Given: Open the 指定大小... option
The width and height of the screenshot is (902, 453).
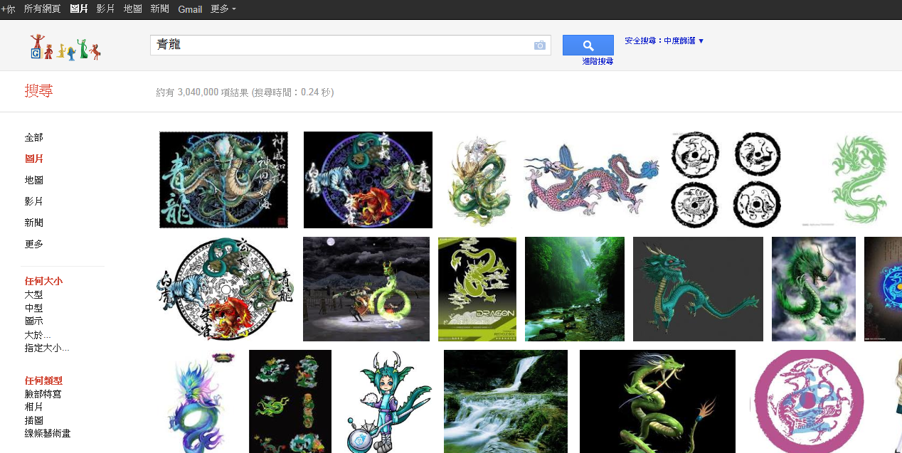Looking at the screenshot, I should click(47, 348).
